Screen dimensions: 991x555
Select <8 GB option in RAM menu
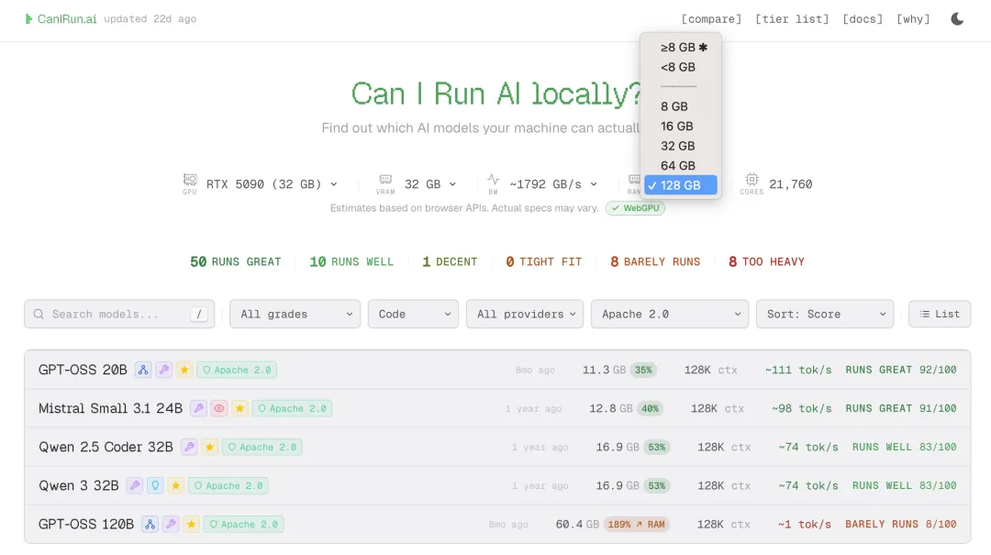coord(681,67)
